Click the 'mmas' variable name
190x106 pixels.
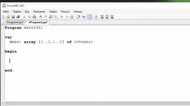[x=14, y=42]
